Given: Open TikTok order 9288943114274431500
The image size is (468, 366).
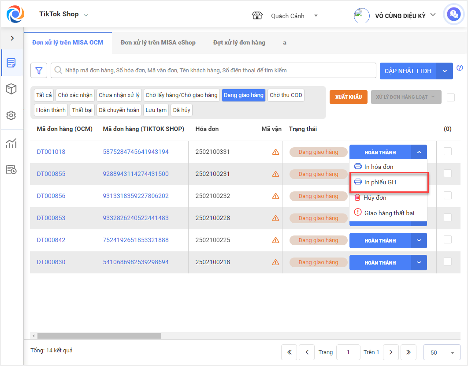Looking at the screenshot, I should [136, 174].
